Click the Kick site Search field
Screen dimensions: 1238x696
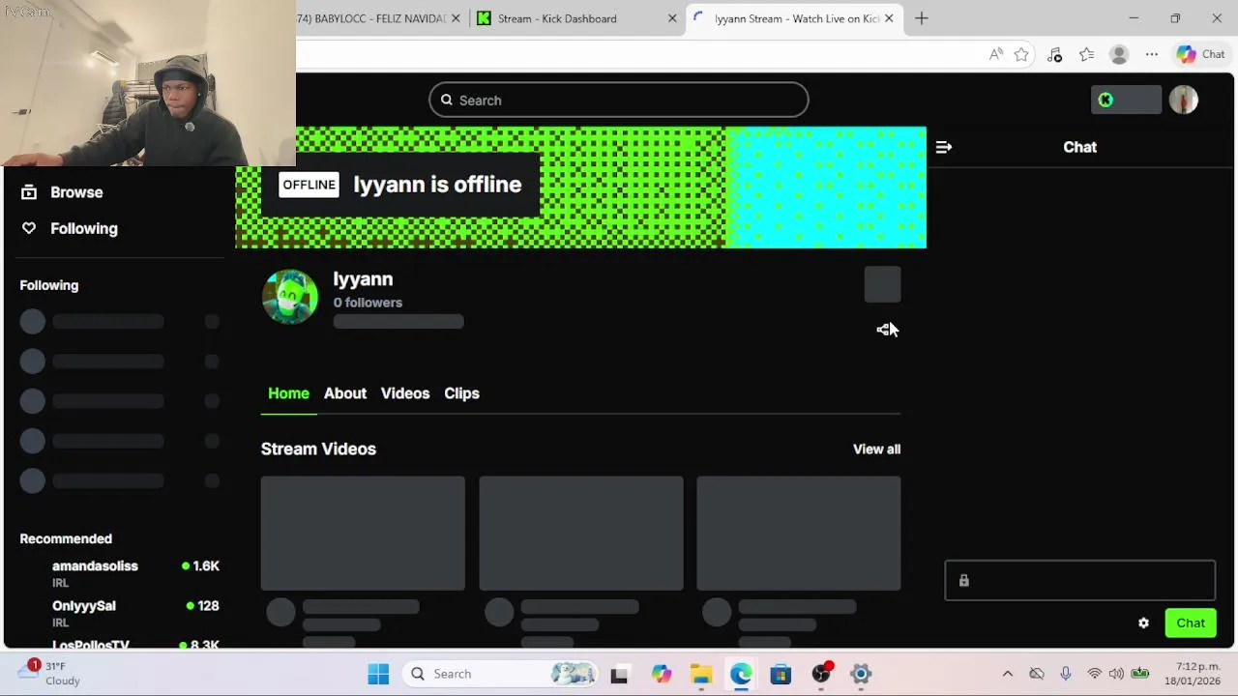[619, 101]
